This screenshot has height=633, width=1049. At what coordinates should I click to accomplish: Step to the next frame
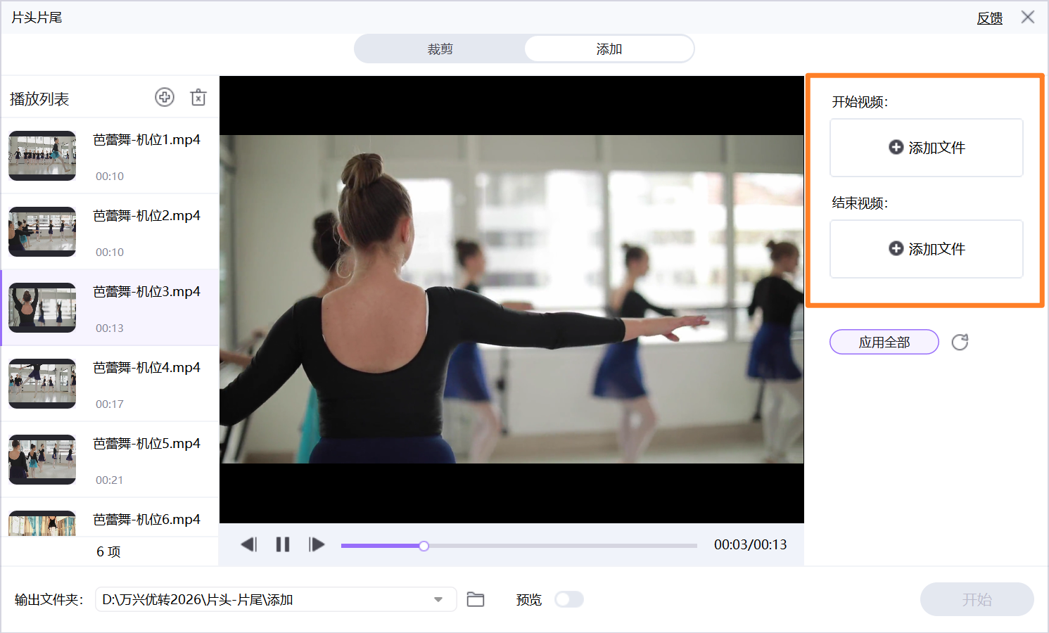pyautogui.click(x=317, y=544)
